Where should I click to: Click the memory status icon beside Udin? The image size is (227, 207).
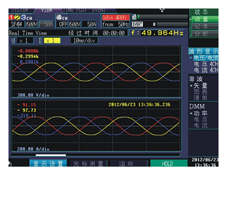[134, 17]
